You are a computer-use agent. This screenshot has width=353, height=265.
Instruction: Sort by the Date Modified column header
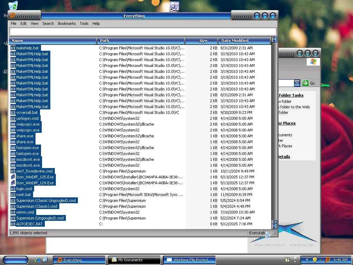[x=244, y=41]
